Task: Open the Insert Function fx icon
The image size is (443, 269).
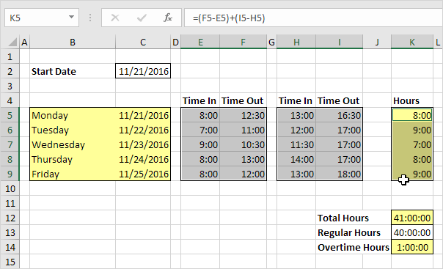Action: [x=168, y=18]
